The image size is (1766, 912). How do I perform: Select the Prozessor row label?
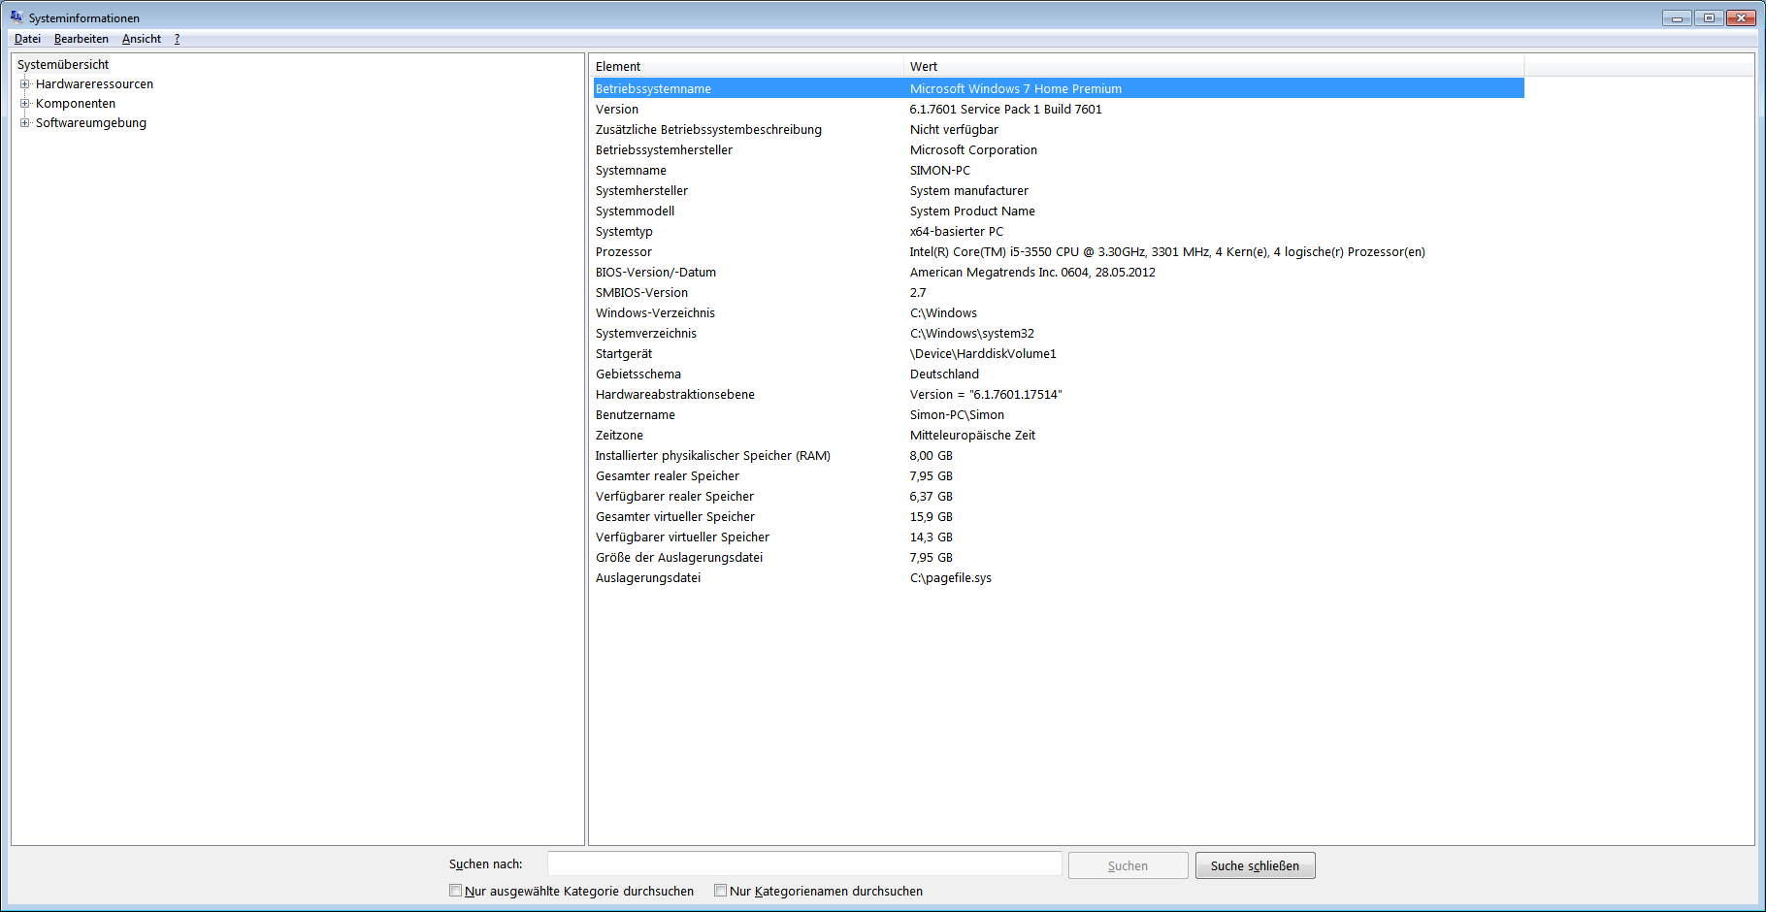pos(624,251)
